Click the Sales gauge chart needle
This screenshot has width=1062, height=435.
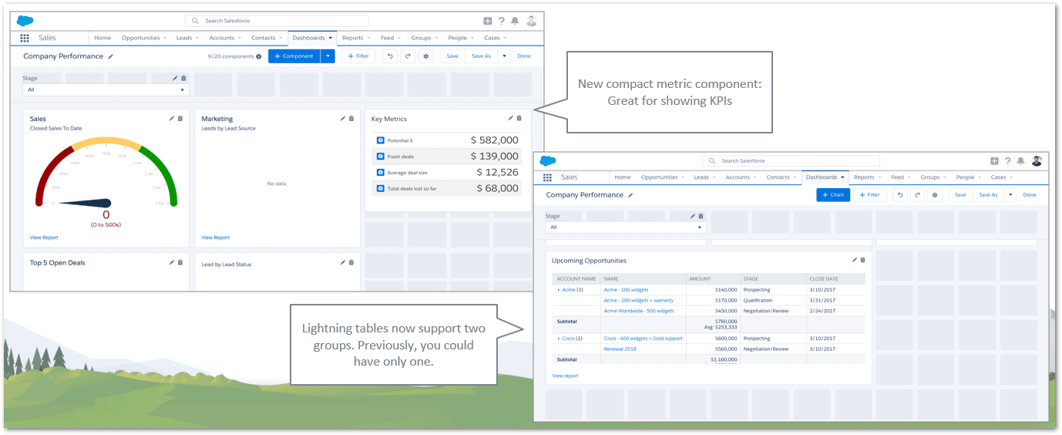[x=85, y=203]
